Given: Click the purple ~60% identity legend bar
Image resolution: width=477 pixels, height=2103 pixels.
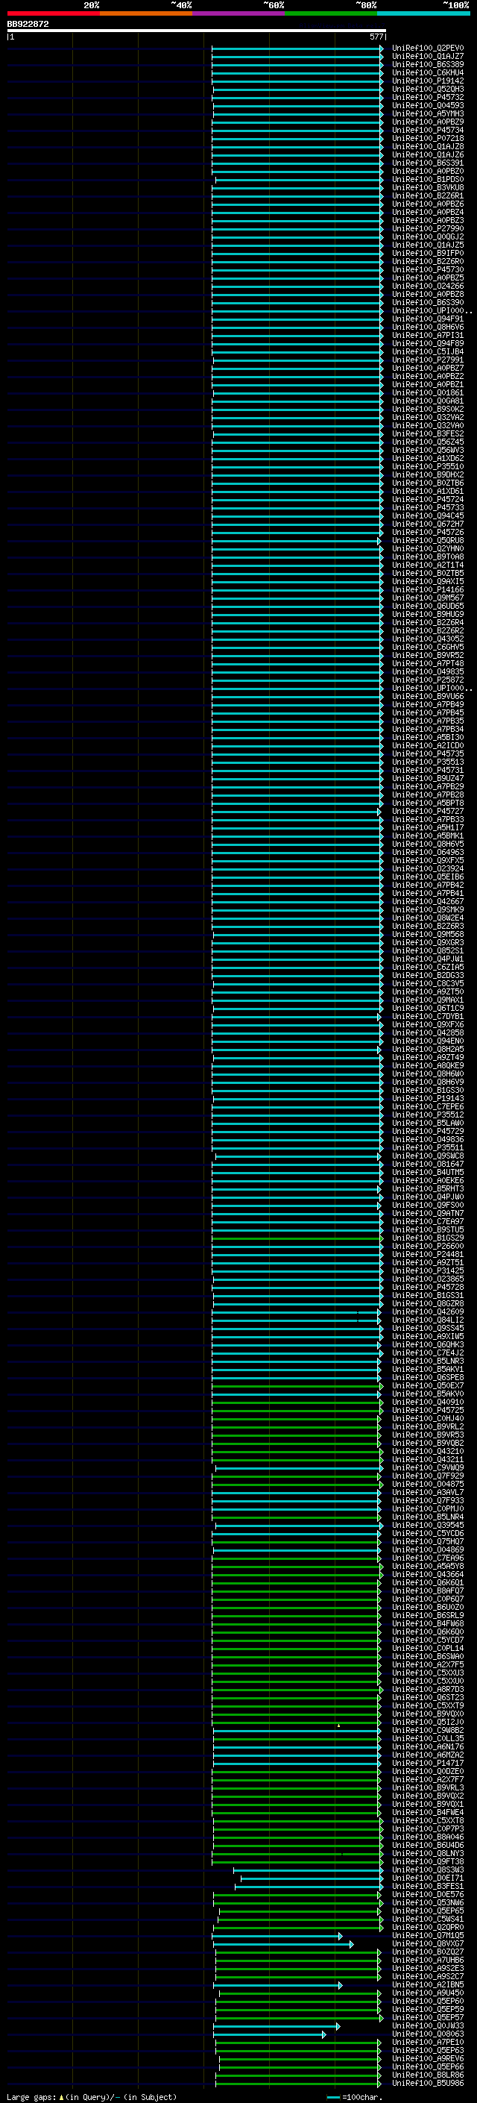Looking at the screenshot, I should 239,13.
